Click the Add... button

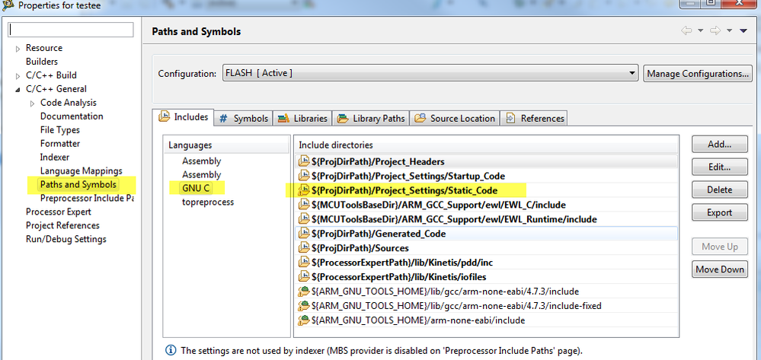coord(720,144)
